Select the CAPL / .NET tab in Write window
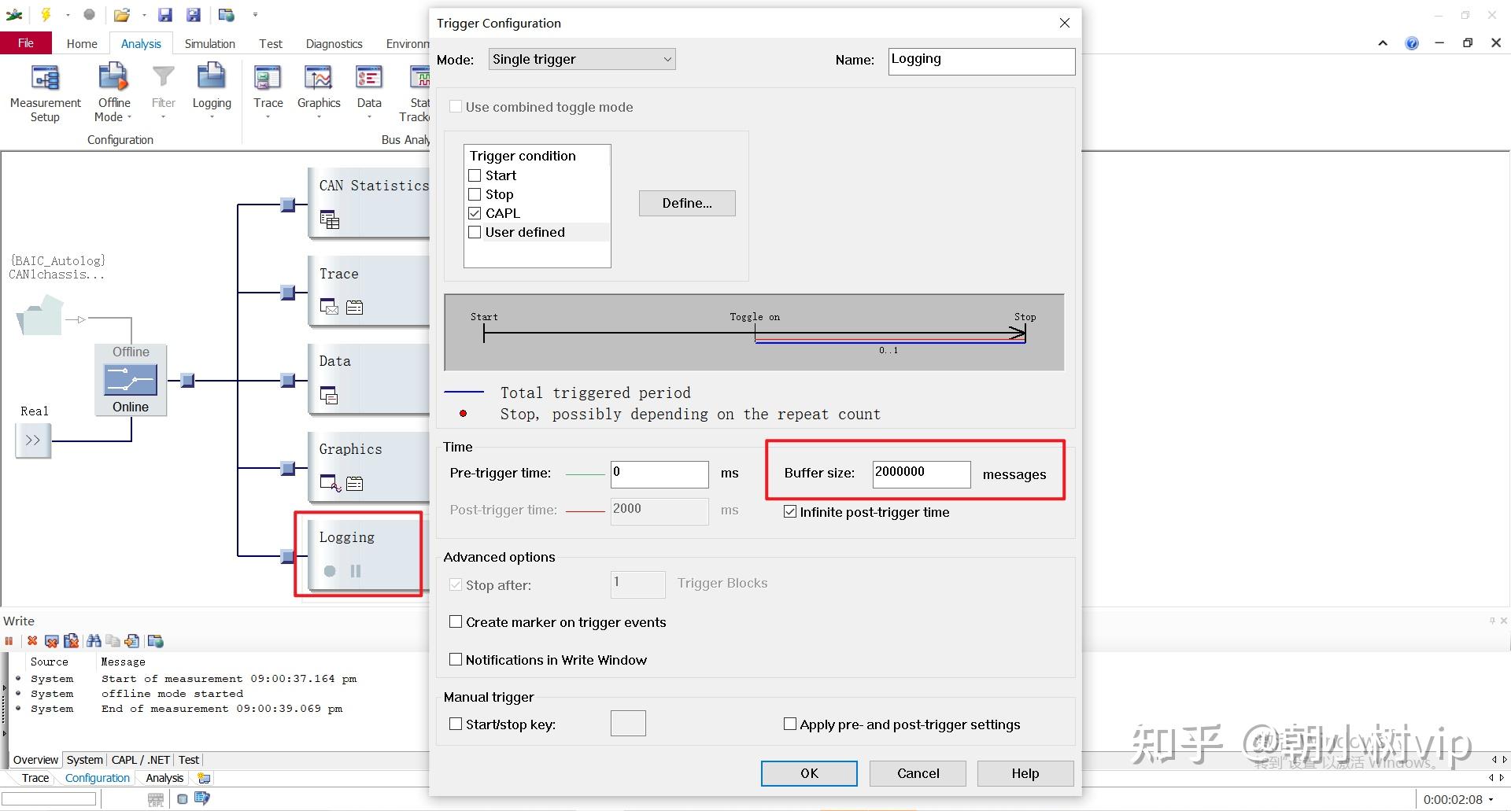The width and height of the screenshot is (1511, 811). click(x=141, y=760)
